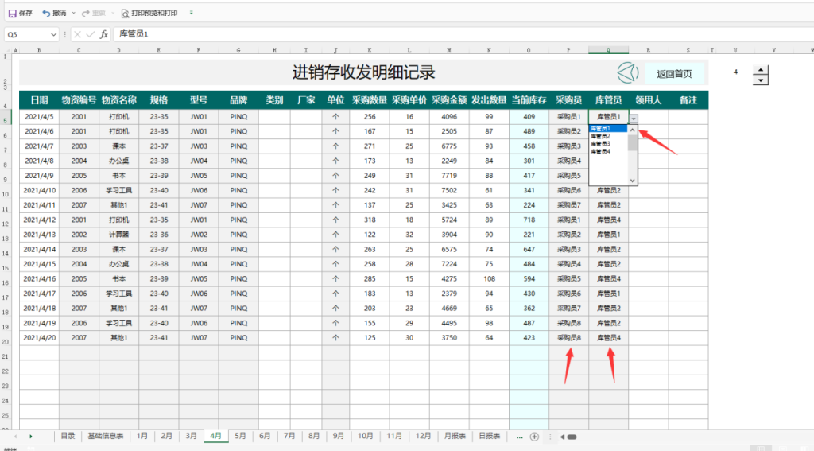Click purchase amount cell 7719

[449, 176]
